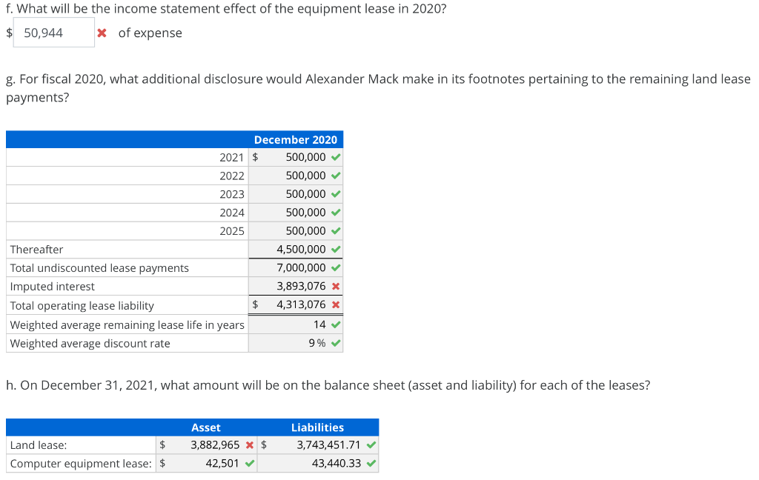759x480 pixels.
Task: Click the green check beside 43,440.33
Action: (371, 464)
